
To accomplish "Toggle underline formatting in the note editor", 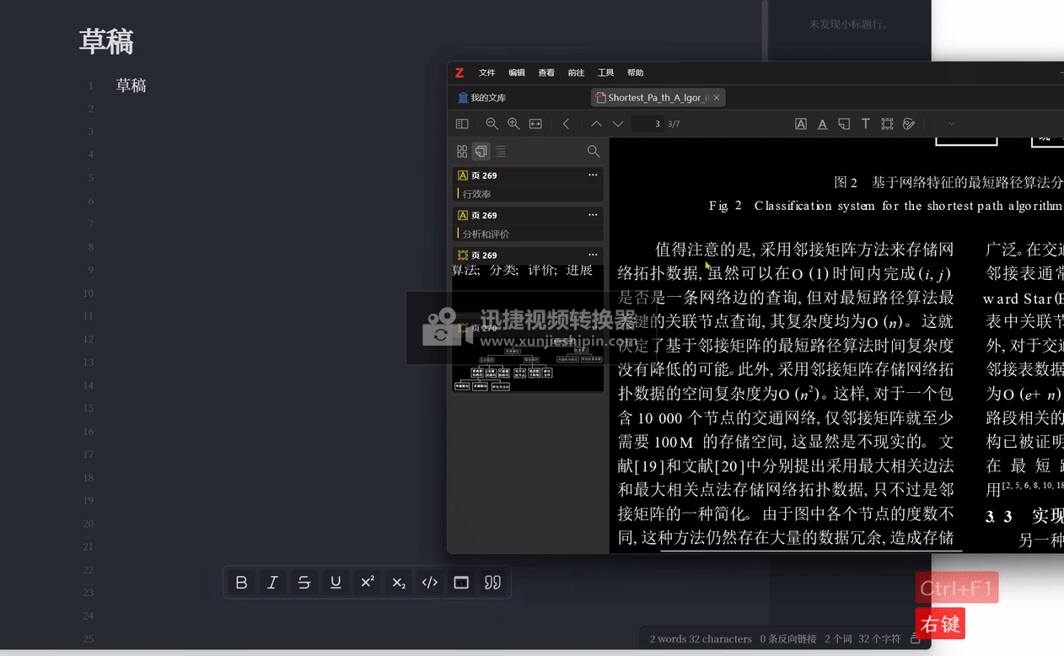I will pyautogui.click(x=336, y=583).
